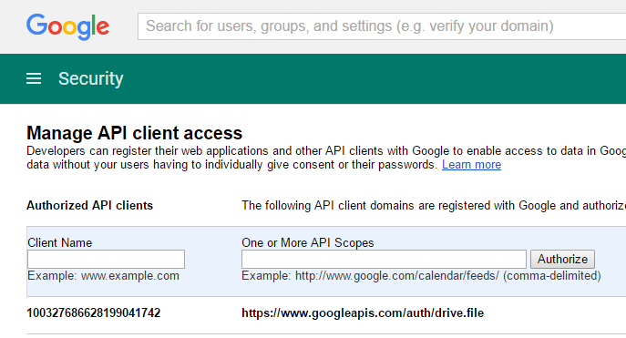The width and height of the screenshot is (626, 338).
Task: Click the Client Name label
Action: (x=60, y=242)
